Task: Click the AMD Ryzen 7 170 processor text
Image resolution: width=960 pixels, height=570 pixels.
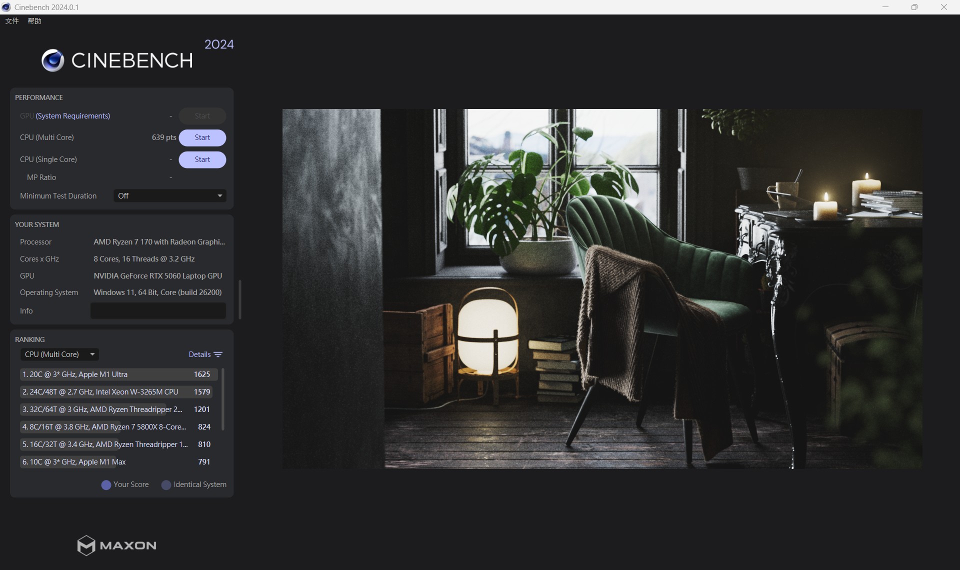Action: [x=159, y=242]
